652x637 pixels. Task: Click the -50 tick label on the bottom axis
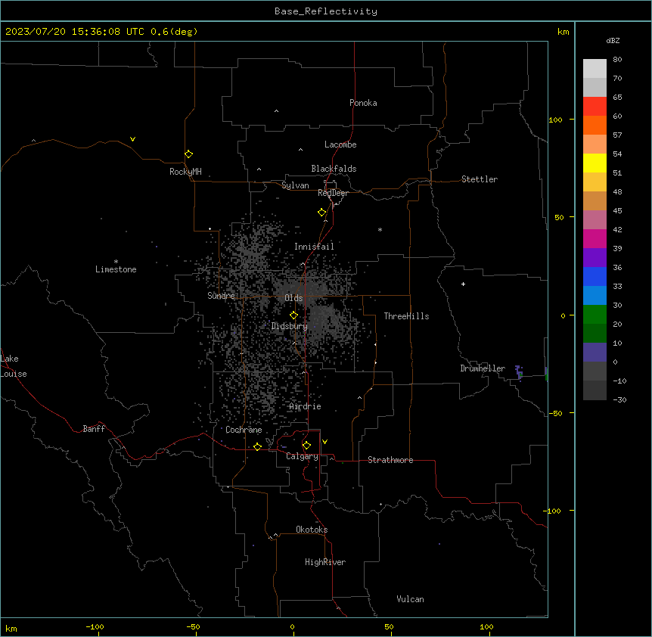193,626
